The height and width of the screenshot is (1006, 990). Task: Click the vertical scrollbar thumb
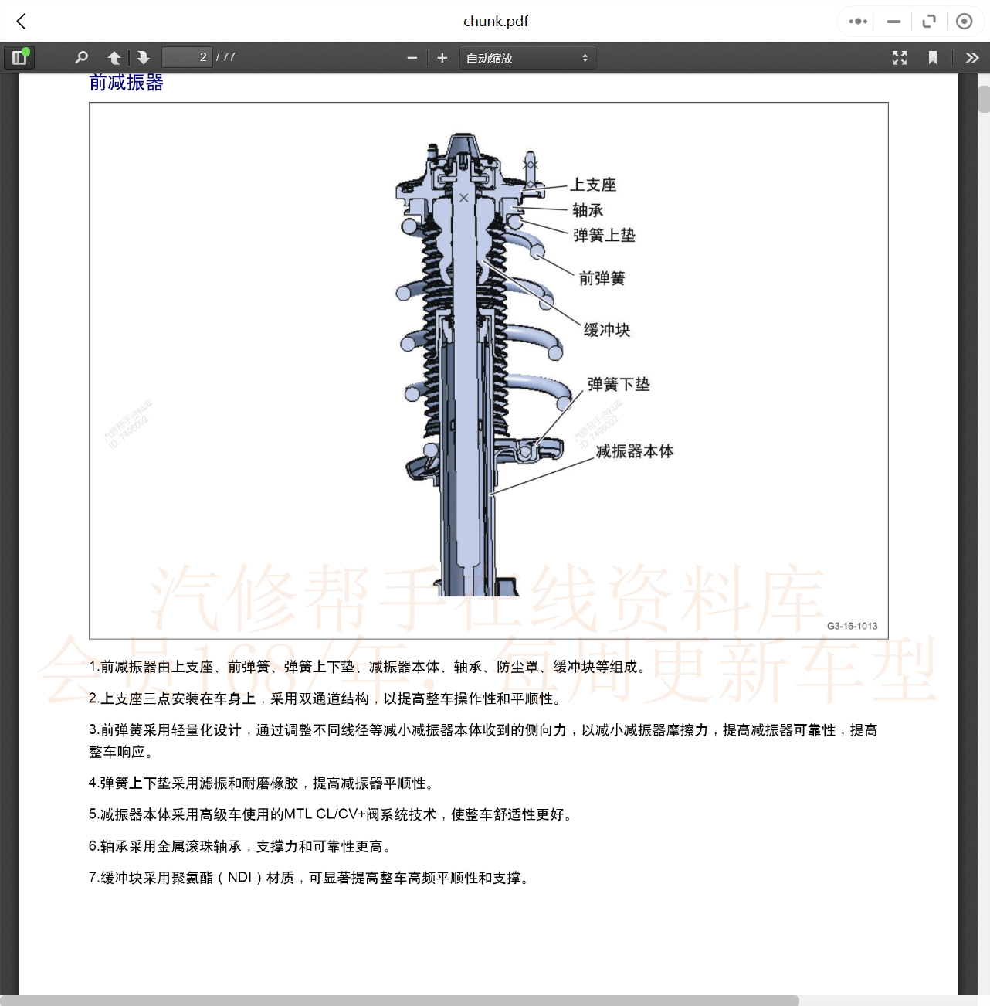pos(983,100)
